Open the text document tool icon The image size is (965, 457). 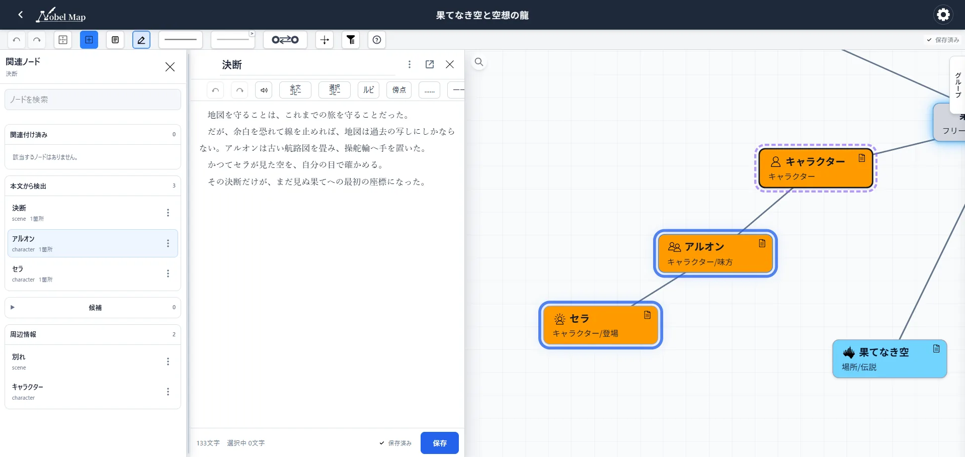point(115,40)
